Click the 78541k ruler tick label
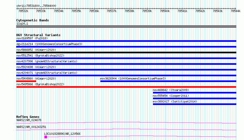 pyautogui.click(x=182, y=11)
